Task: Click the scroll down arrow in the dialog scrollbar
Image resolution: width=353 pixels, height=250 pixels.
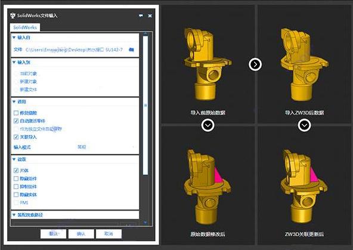Action: click(145, 223)
